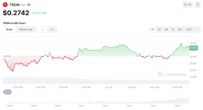This screenshot has width=203, height=110.
Task: Click the 0.2731 opening price label
Action: (7, 56)
